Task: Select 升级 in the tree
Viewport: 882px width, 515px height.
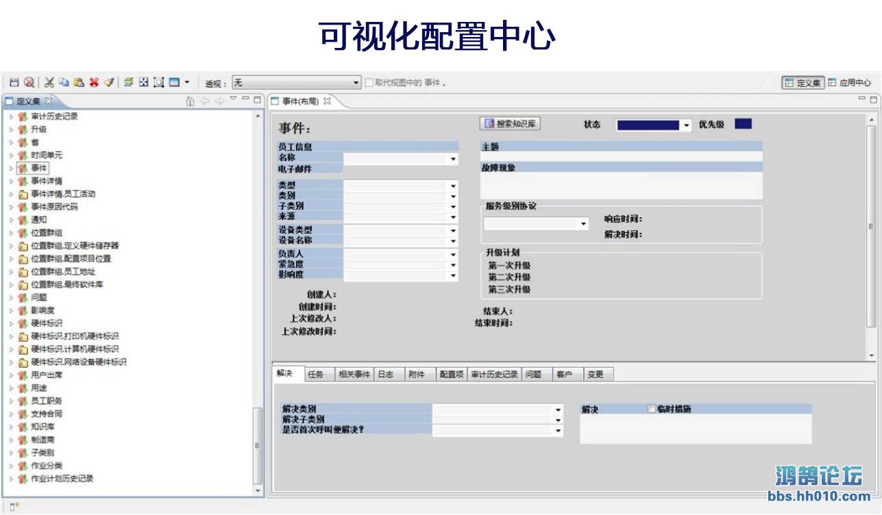Action: (39, 129)
